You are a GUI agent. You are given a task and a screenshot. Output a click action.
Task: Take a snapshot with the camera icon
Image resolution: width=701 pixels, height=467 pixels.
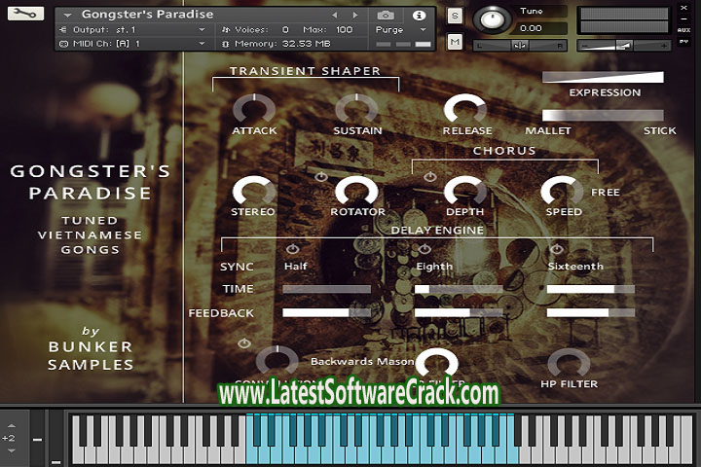click(x=386, y=16)
